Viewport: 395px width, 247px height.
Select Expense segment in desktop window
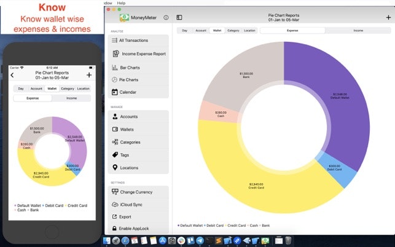coord(292,31)
